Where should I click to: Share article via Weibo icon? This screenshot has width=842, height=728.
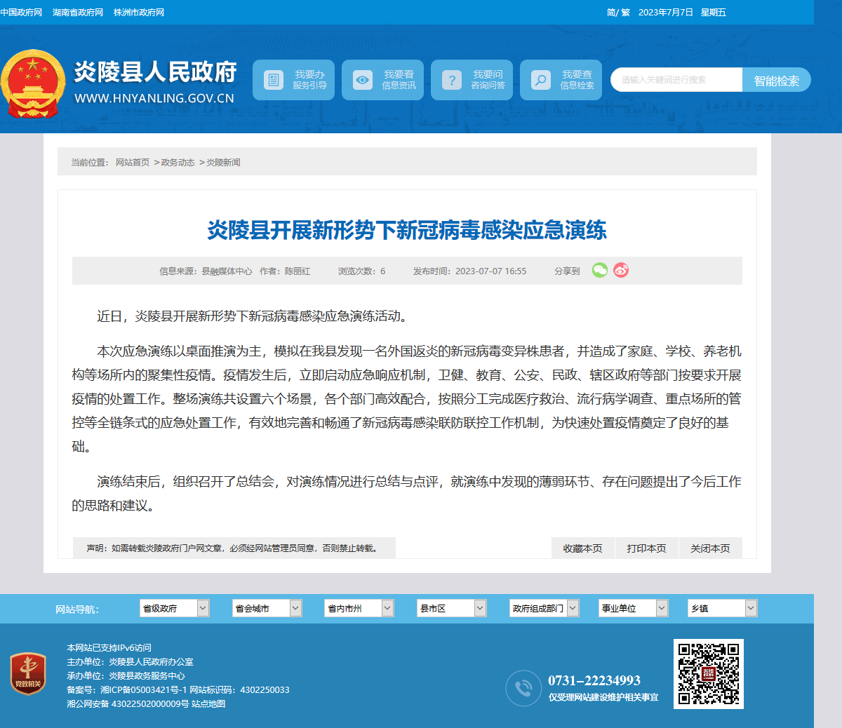click(x=621, y=270)
